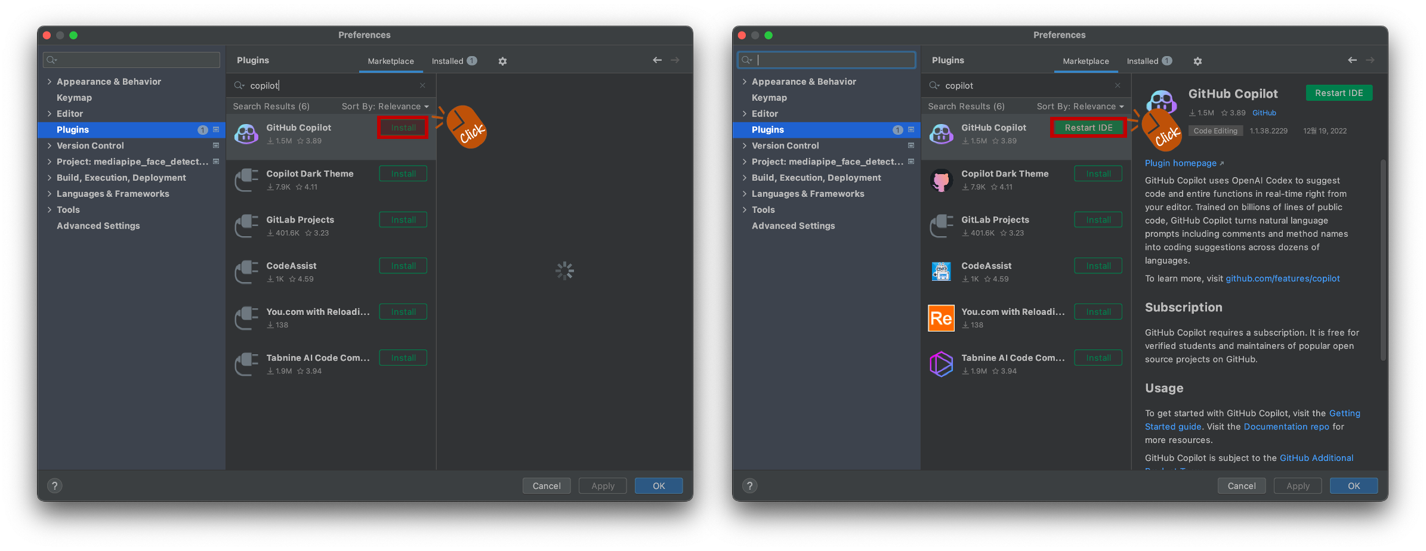Open the Plugin homepage link
The width and height of the screenshot is (1426, 551).
click(1180, 163)
